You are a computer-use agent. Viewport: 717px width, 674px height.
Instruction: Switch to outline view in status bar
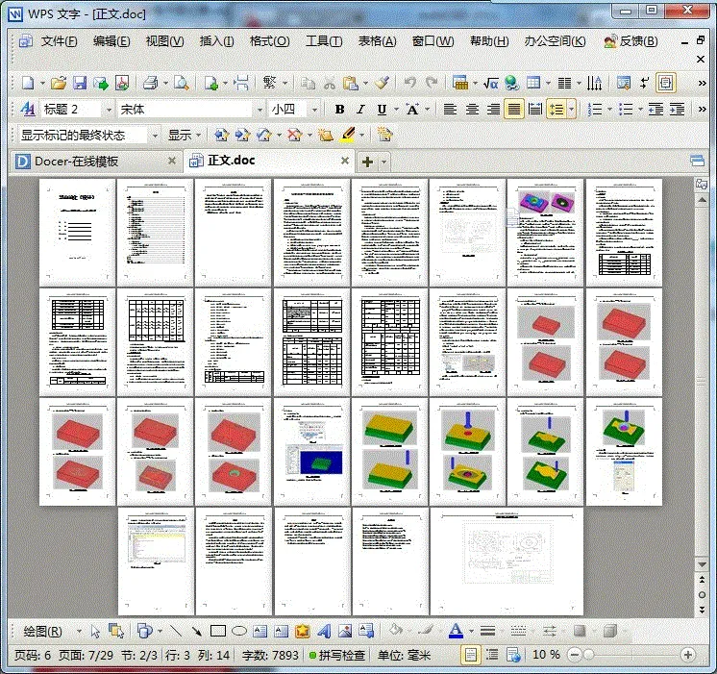pos(492,655)
